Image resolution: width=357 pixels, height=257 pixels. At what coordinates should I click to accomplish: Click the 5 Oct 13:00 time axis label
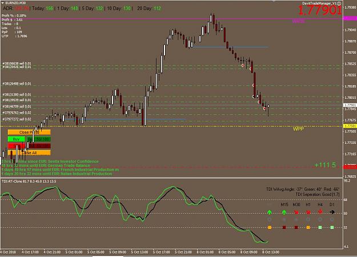[x=139, y=252]
